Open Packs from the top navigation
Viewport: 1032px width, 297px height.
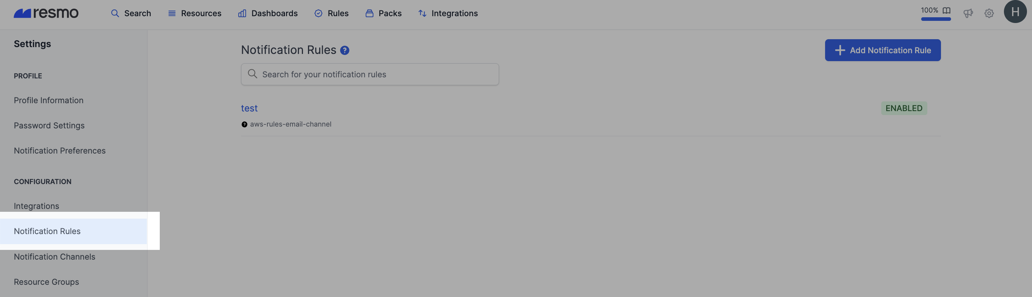[x=383, y=13]
